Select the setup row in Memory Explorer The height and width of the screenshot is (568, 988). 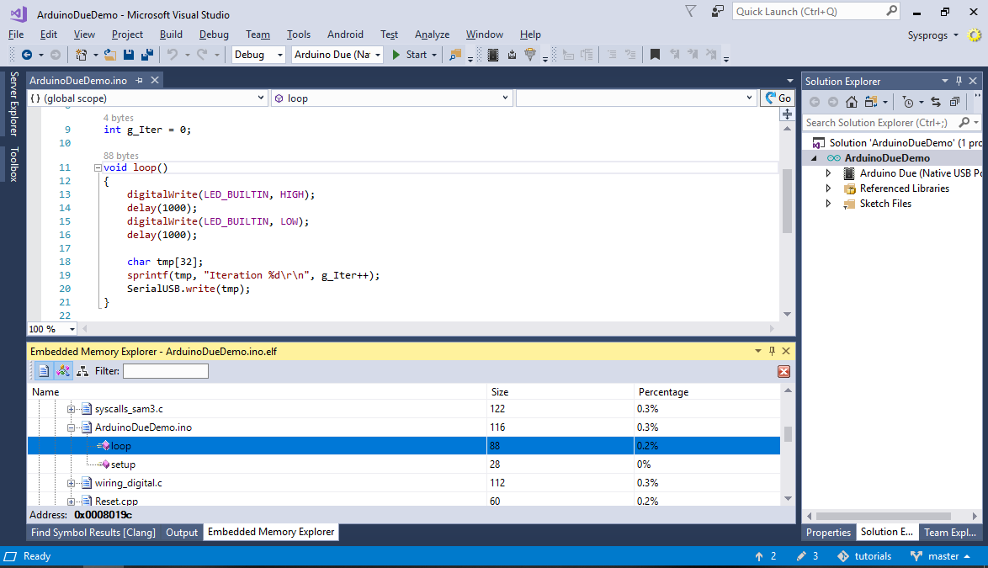403,464
